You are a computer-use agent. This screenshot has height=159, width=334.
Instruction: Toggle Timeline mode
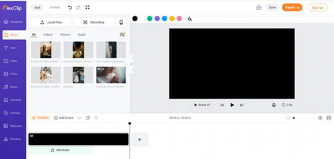point(40,118)
